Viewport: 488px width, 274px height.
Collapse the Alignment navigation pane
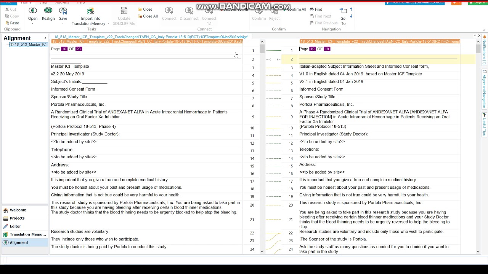pyautogui.click(x=45, y=38)
